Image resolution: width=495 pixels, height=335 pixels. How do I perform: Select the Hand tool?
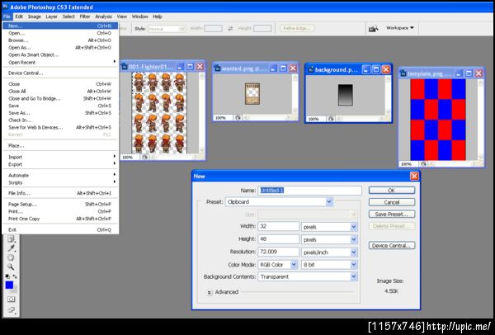pyautogui.click(x=11, y=257)
